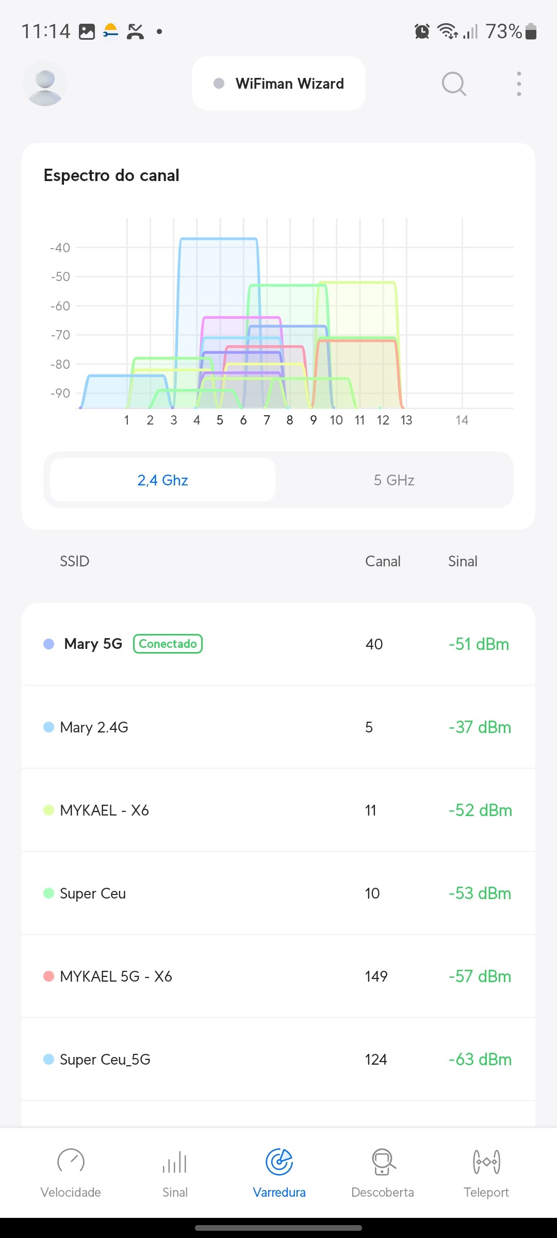Open the Descoberta discovery tab
This screenshot has height=1238, width=557.
point(383,1172)
